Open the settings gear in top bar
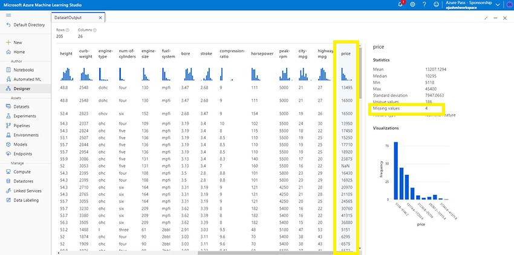Screen dimensions: 514x255 pyautogui.click(x=412, y=5)
